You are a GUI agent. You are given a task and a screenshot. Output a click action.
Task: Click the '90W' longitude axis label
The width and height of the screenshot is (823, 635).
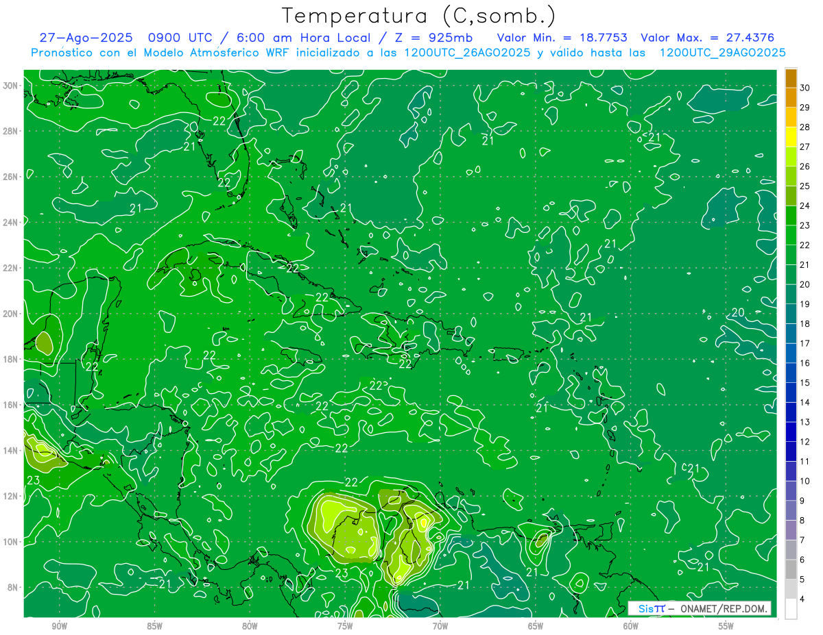[60, 625]
